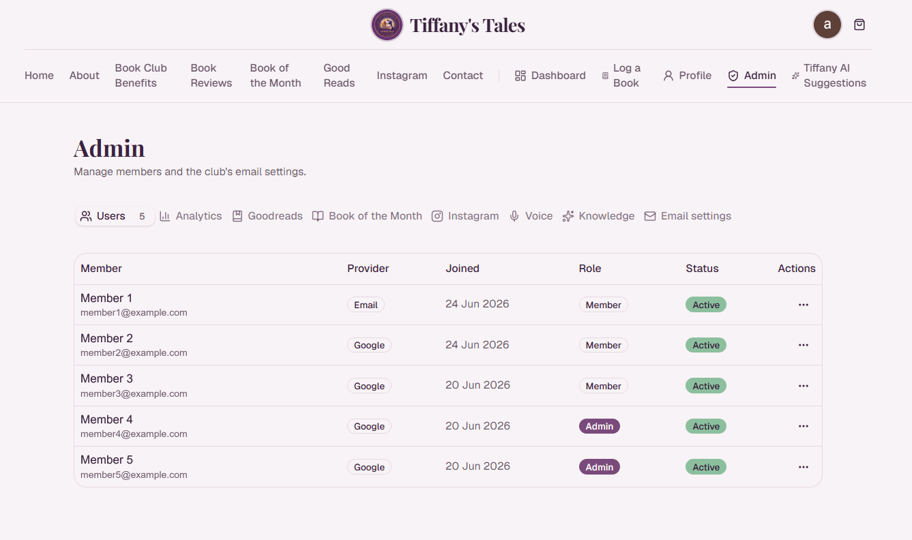
Task: Click the 'Member 5' name
Action: (x=106, y=460)
